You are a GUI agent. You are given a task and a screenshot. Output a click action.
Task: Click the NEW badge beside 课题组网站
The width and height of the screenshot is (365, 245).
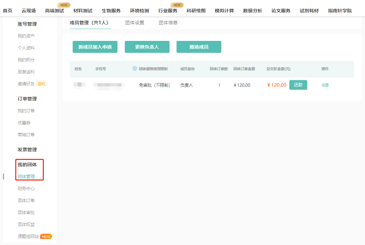click(45, 236)
